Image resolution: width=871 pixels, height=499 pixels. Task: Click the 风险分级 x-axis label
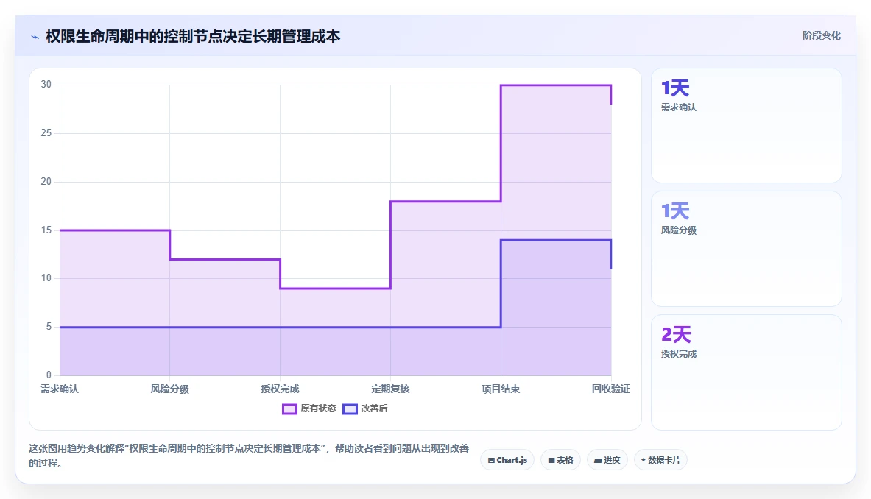click(x=170, y=389)
